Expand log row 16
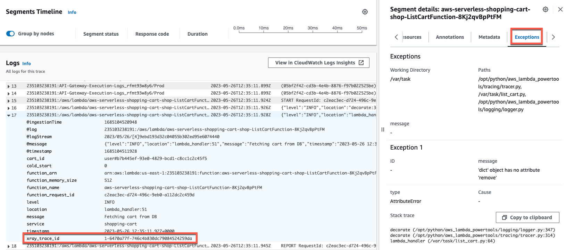 pos(9,108)
